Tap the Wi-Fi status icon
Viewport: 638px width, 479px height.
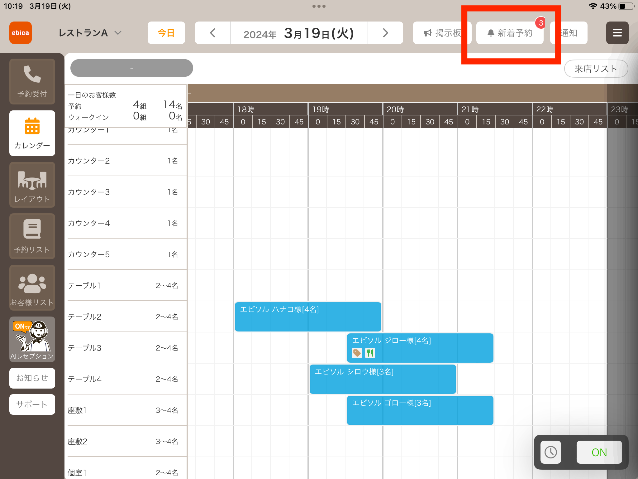[593, 6]
